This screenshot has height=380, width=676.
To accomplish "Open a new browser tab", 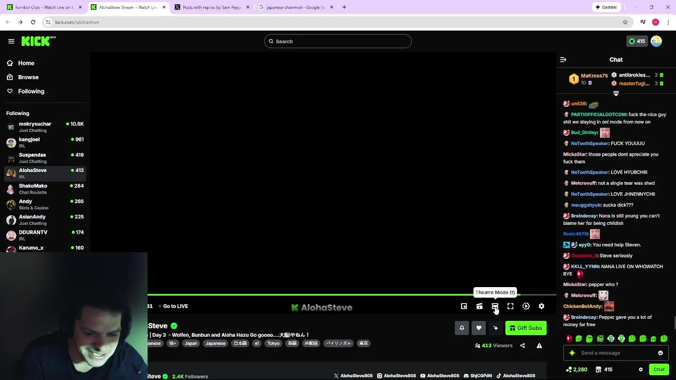I will pos(344,7).
